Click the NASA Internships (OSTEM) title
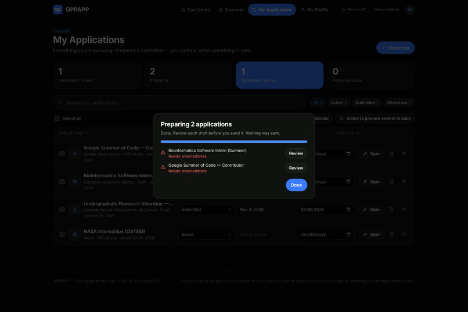This screenshot has height=312, width=468. coord(114,231)
